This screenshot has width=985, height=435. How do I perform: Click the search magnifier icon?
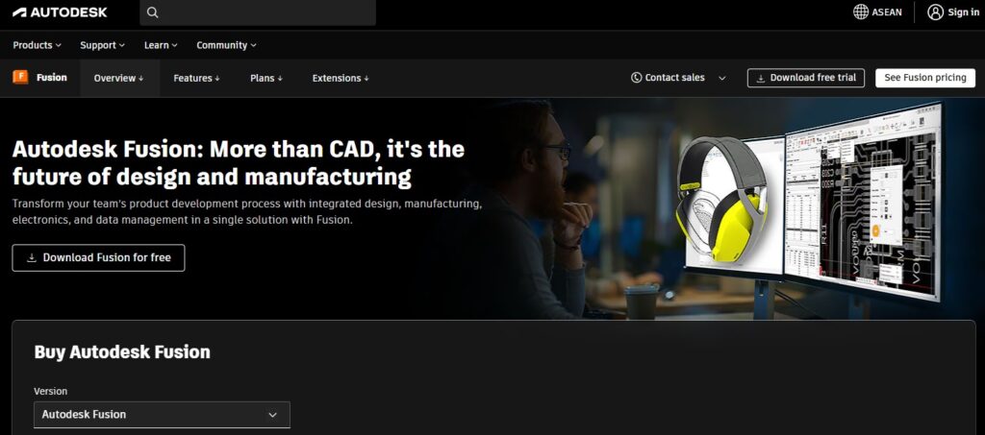[x=153, y=12]
